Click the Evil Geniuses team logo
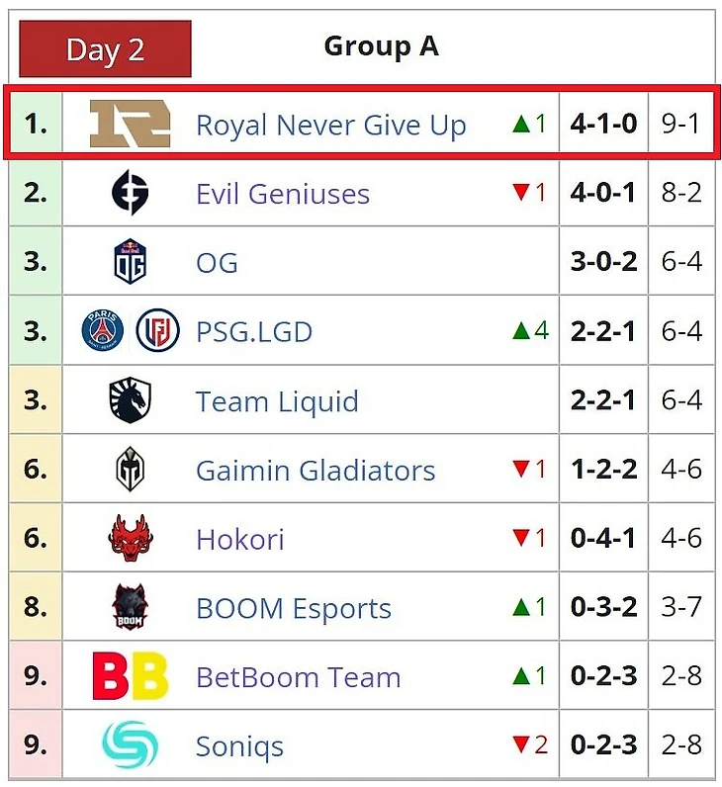 [131, 193]
